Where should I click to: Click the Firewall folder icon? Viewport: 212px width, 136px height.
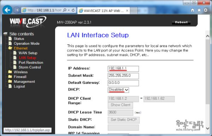point(10,76)
